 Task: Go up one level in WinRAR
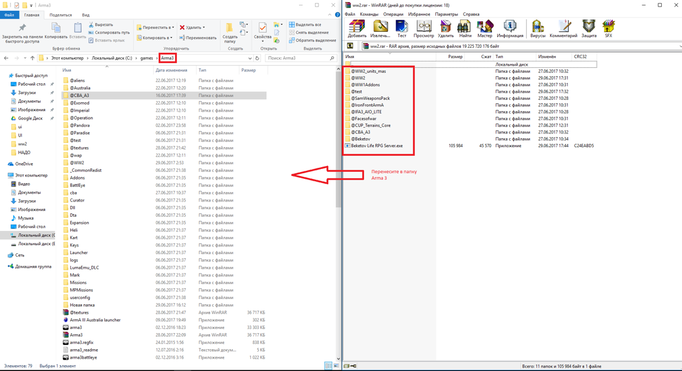coord(350,46)
